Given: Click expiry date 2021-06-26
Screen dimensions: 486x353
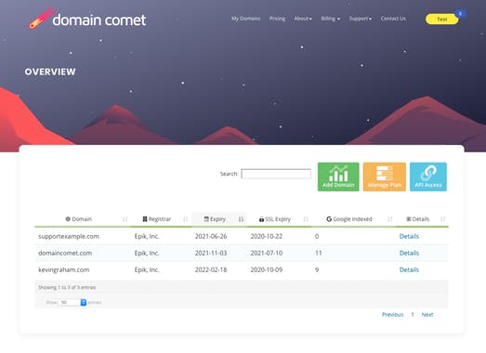Looking at the screenshot, I should [211, 237].
